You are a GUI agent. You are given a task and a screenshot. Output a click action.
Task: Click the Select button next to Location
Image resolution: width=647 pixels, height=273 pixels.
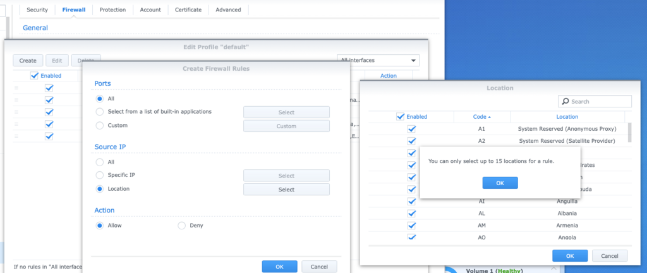click(x=286, y=190)
